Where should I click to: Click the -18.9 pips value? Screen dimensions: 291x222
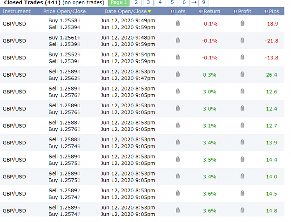point(271,24)
